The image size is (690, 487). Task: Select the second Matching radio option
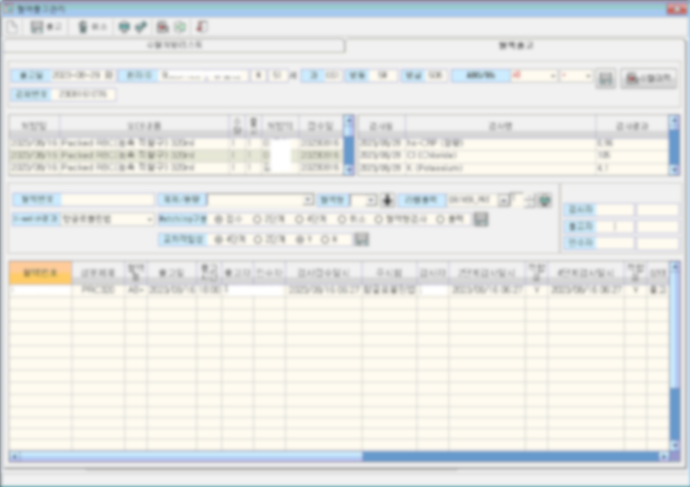(257, 219)
